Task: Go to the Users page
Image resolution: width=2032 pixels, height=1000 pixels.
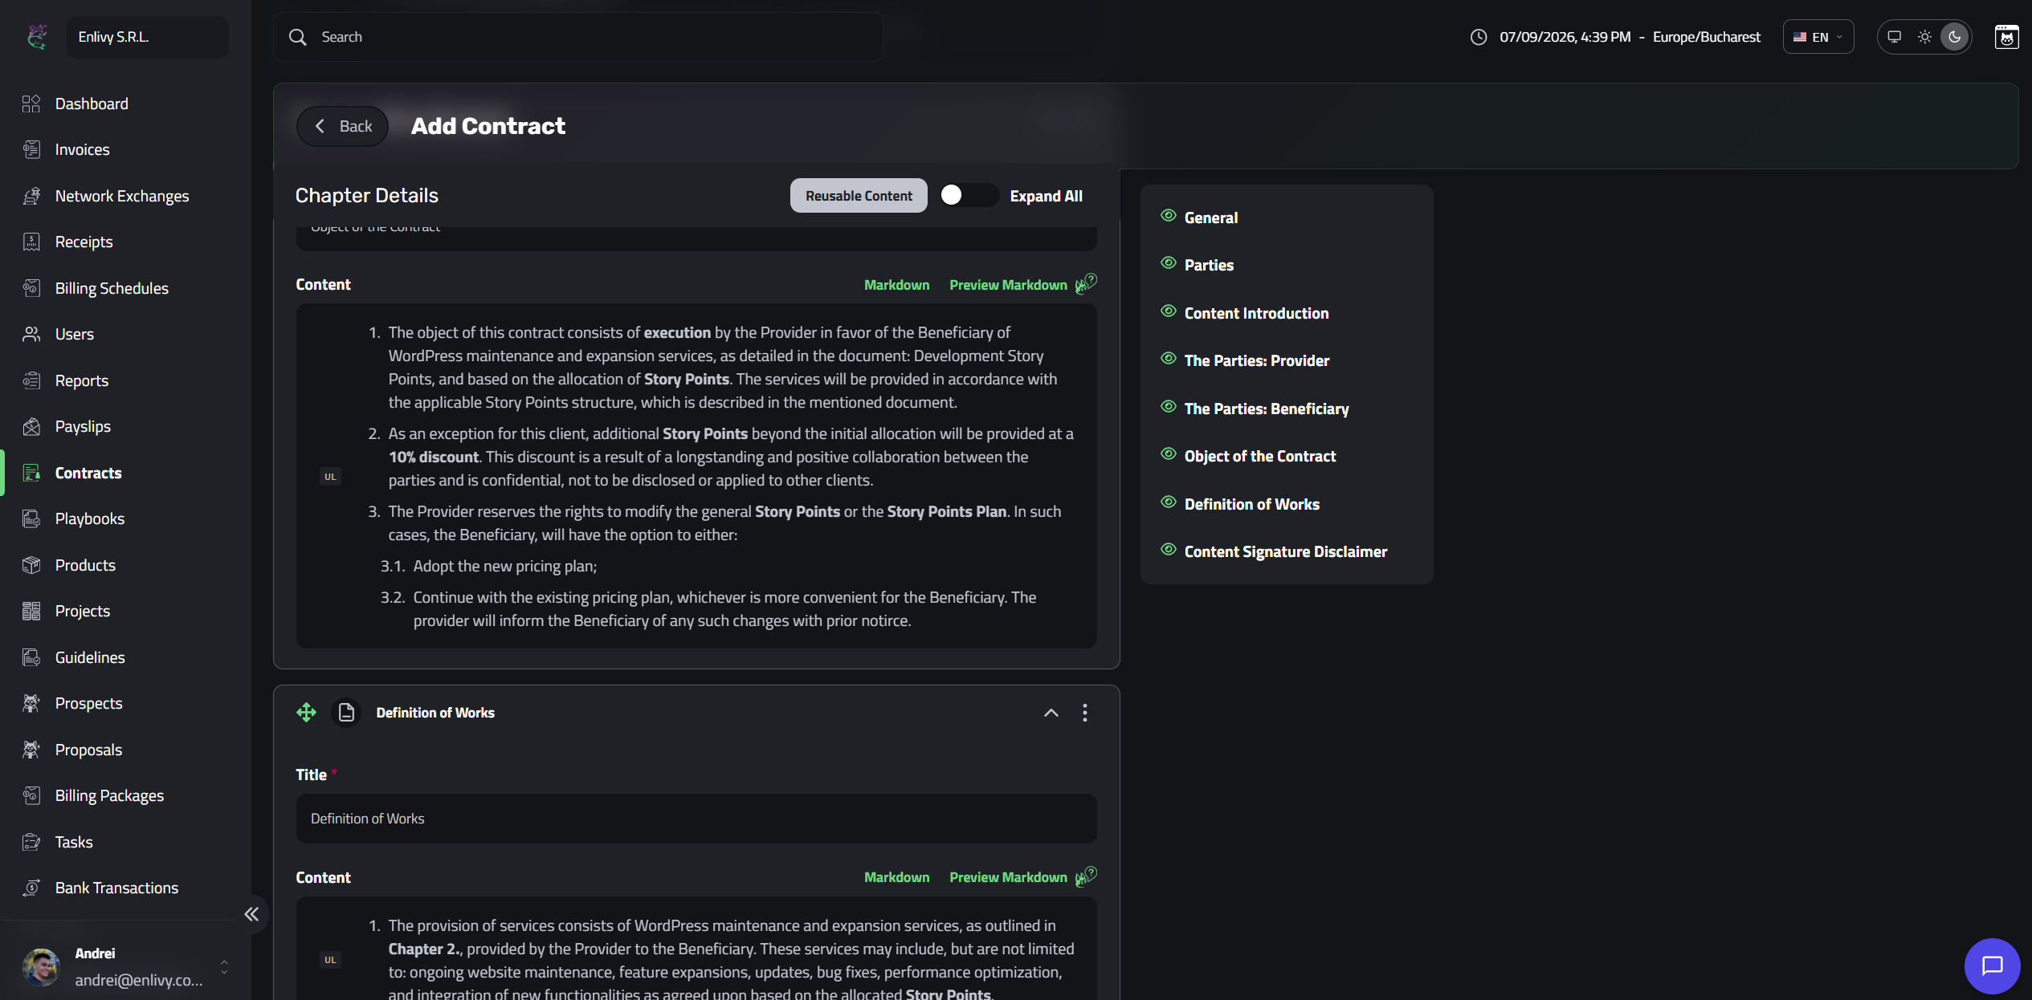Action: coord(74,334)
